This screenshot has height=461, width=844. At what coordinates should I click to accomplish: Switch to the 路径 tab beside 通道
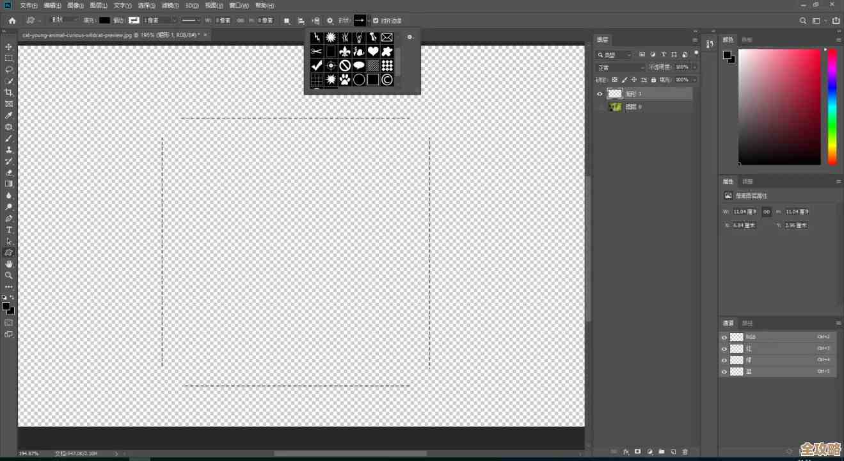coord(747,323)
